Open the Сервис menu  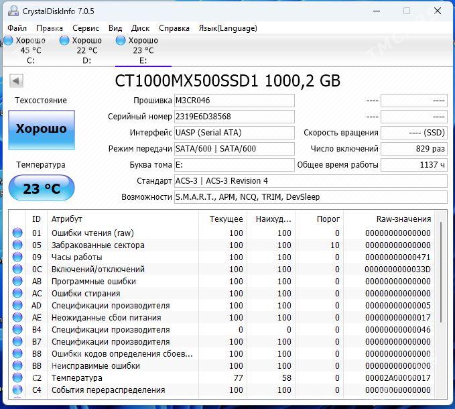[85, 28]
